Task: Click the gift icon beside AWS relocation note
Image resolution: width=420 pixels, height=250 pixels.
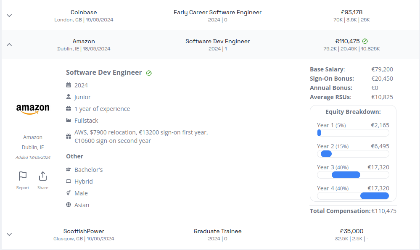Action: pos(69,136)
